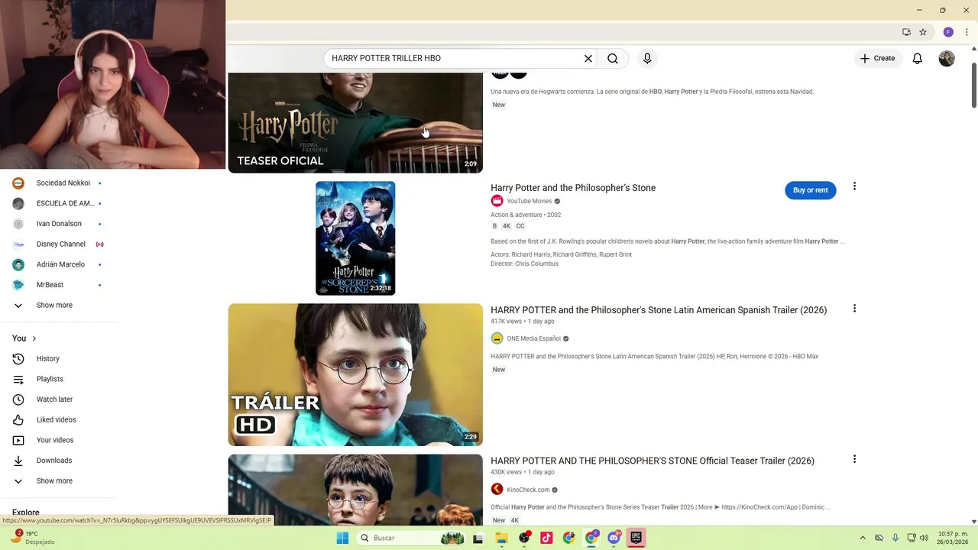
Task: Open YouTube notifications bell
Action: point(918,58)
